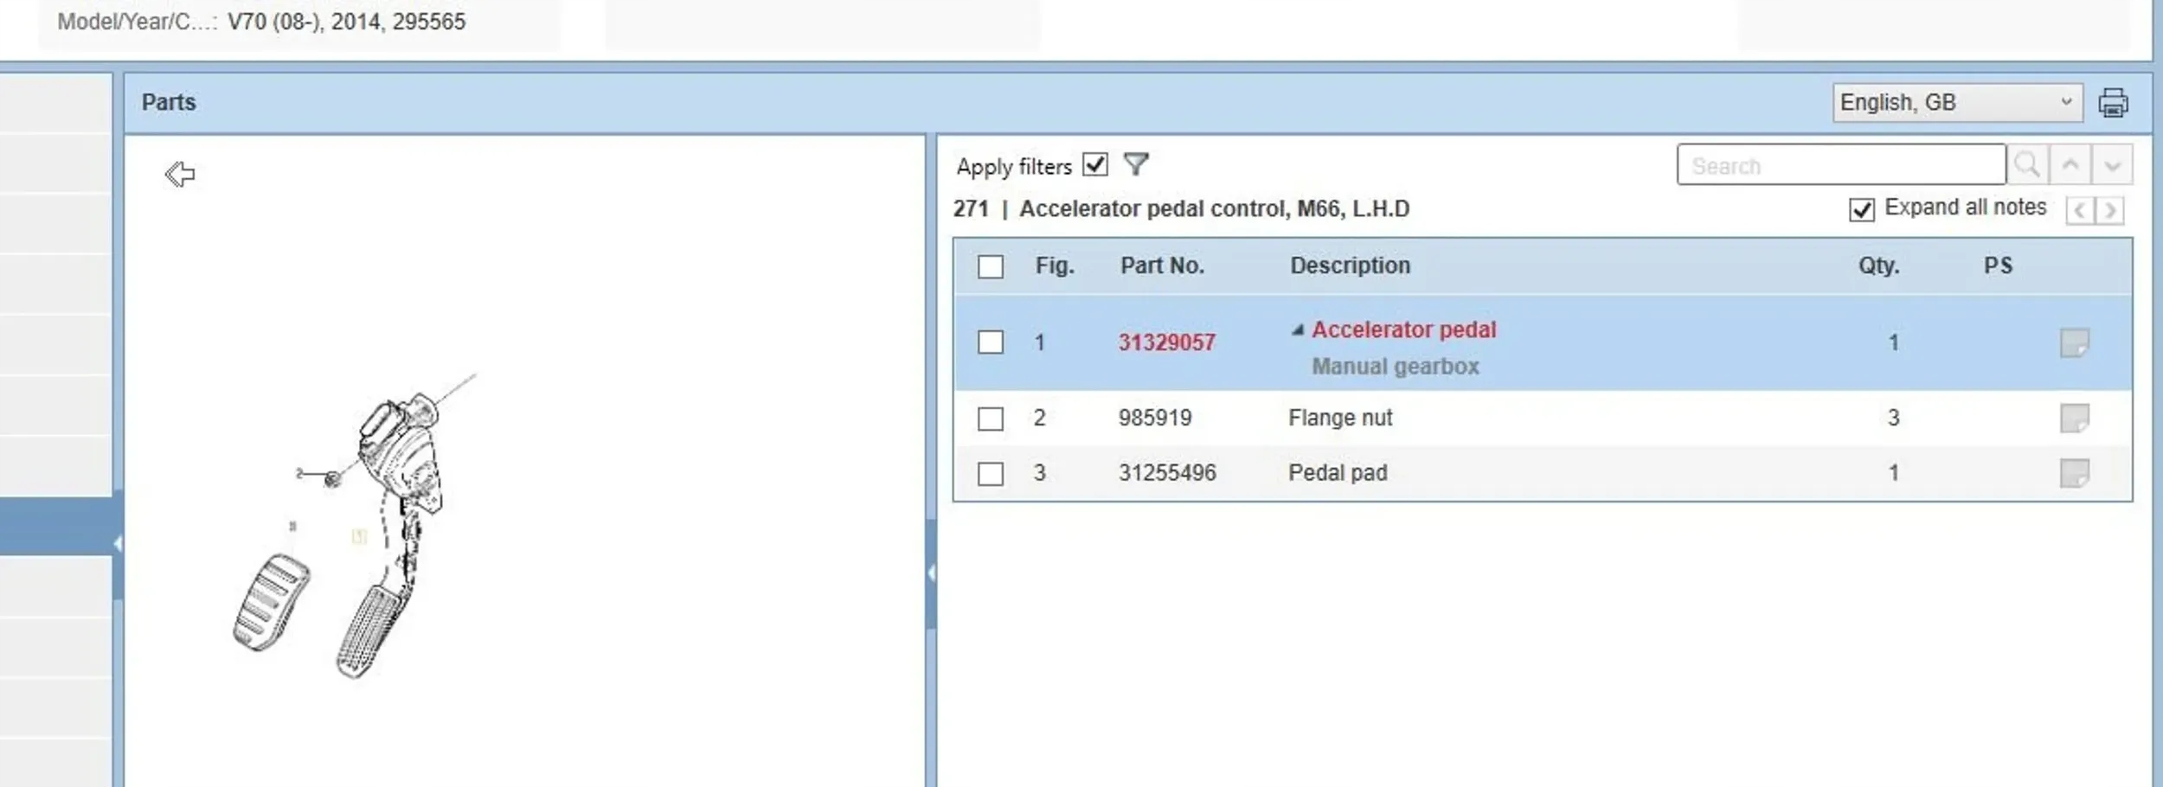2163x787 pixels.
Task: Jump to next search result arrow
Action: pyautogui.click(x=2112, y=164)
